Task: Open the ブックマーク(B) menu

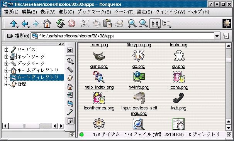Action: (94, 12)
